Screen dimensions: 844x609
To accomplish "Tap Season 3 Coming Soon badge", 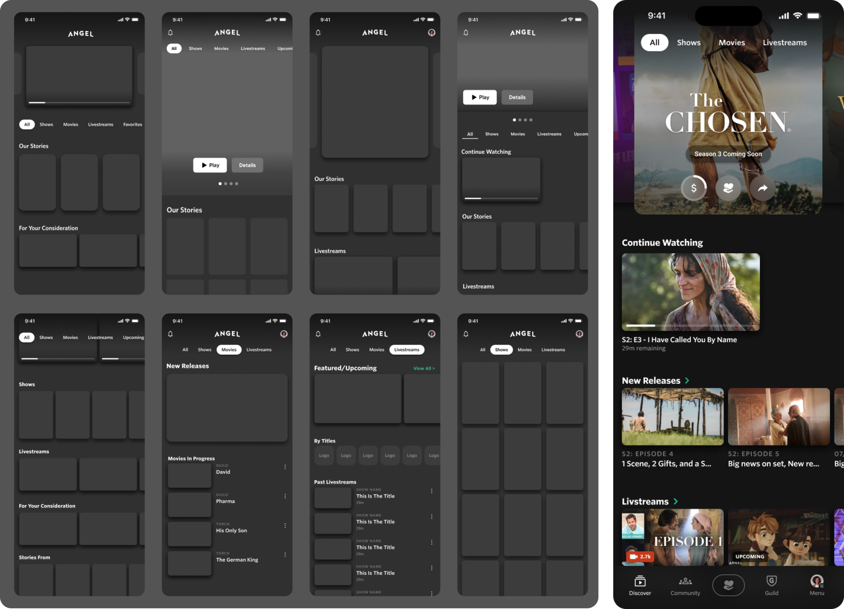I will click(728, 154).
